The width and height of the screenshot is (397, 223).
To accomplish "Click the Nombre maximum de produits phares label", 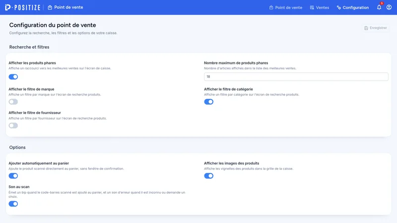I will tap(236, 63).
